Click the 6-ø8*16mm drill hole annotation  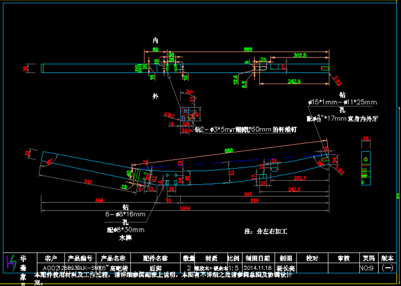(x=125, y=214)
